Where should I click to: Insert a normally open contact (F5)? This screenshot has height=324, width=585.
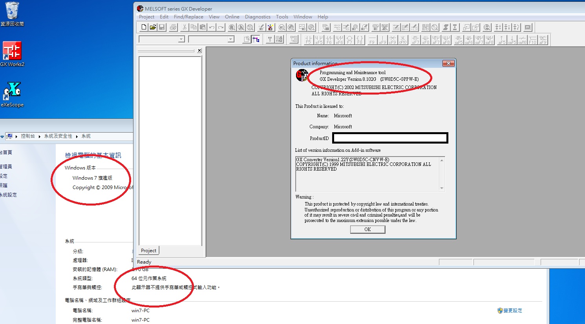308,40
